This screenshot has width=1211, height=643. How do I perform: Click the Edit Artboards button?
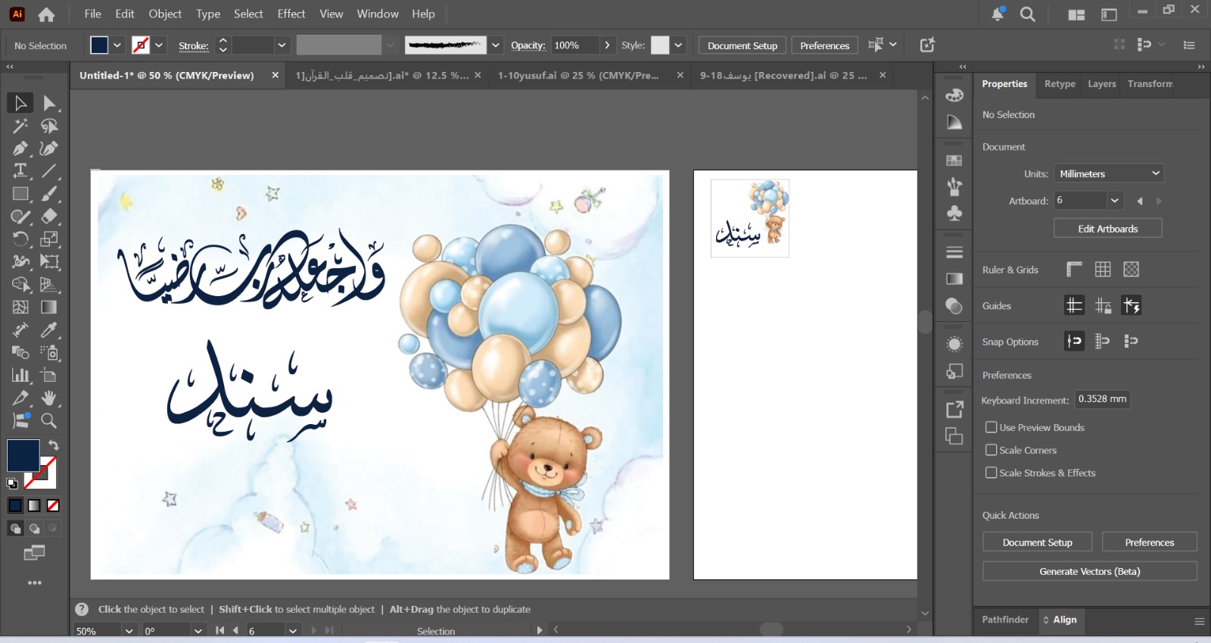[x=1107, y=229]
